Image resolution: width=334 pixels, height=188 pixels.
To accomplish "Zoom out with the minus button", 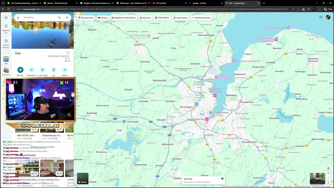I will 328,177.
